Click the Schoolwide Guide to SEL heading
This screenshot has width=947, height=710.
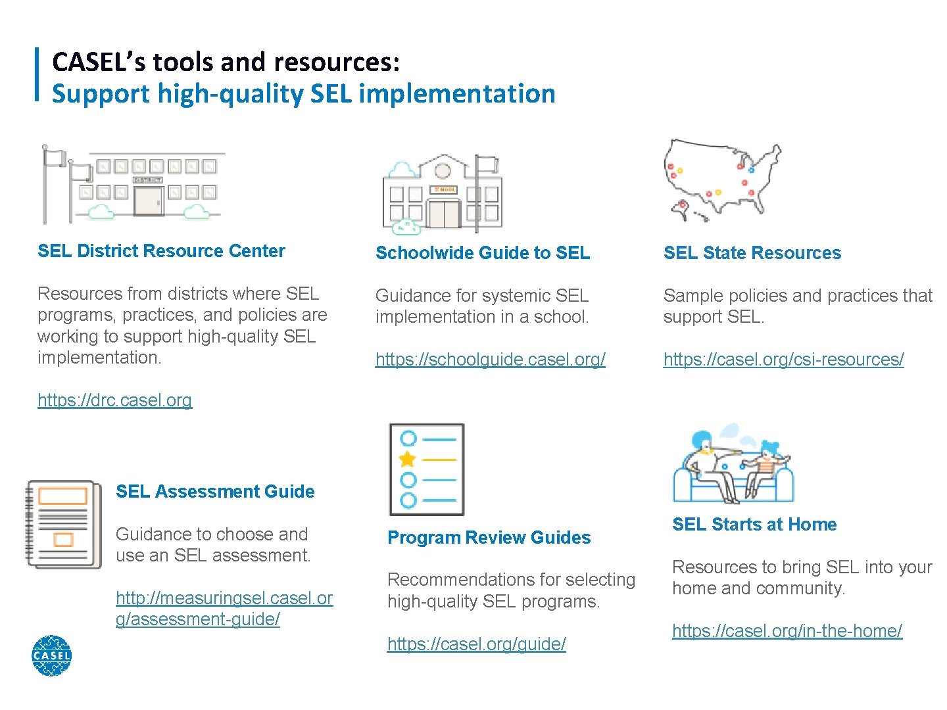483,252
